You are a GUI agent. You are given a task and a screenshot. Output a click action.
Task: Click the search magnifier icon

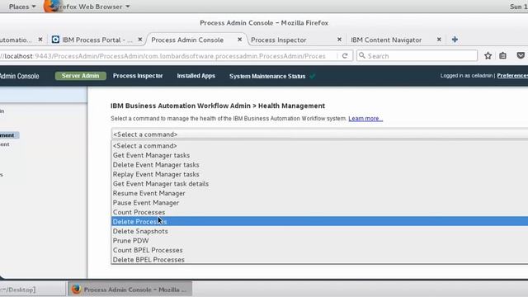(362, 55)
